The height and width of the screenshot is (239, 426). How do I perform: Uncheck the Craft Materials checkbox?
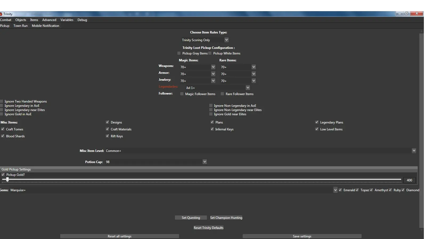tap(107, 129)
